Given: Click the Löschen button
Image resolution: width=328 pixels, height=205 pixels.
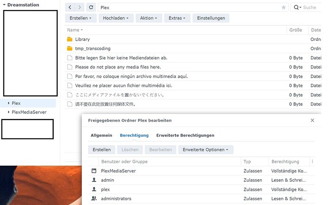Looking at the screenshot, I should [130, 149].
